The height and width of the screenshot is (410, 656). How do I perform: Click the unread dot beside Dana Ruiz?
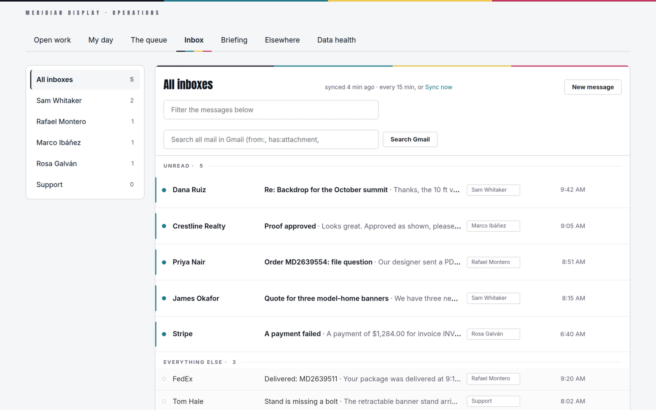pyautogui.click(x=164, y=190)
